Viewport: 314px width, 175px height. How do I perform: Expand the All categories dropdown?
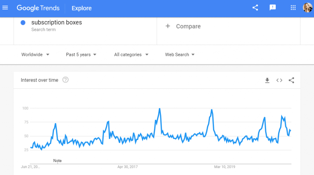coord(131,55)
